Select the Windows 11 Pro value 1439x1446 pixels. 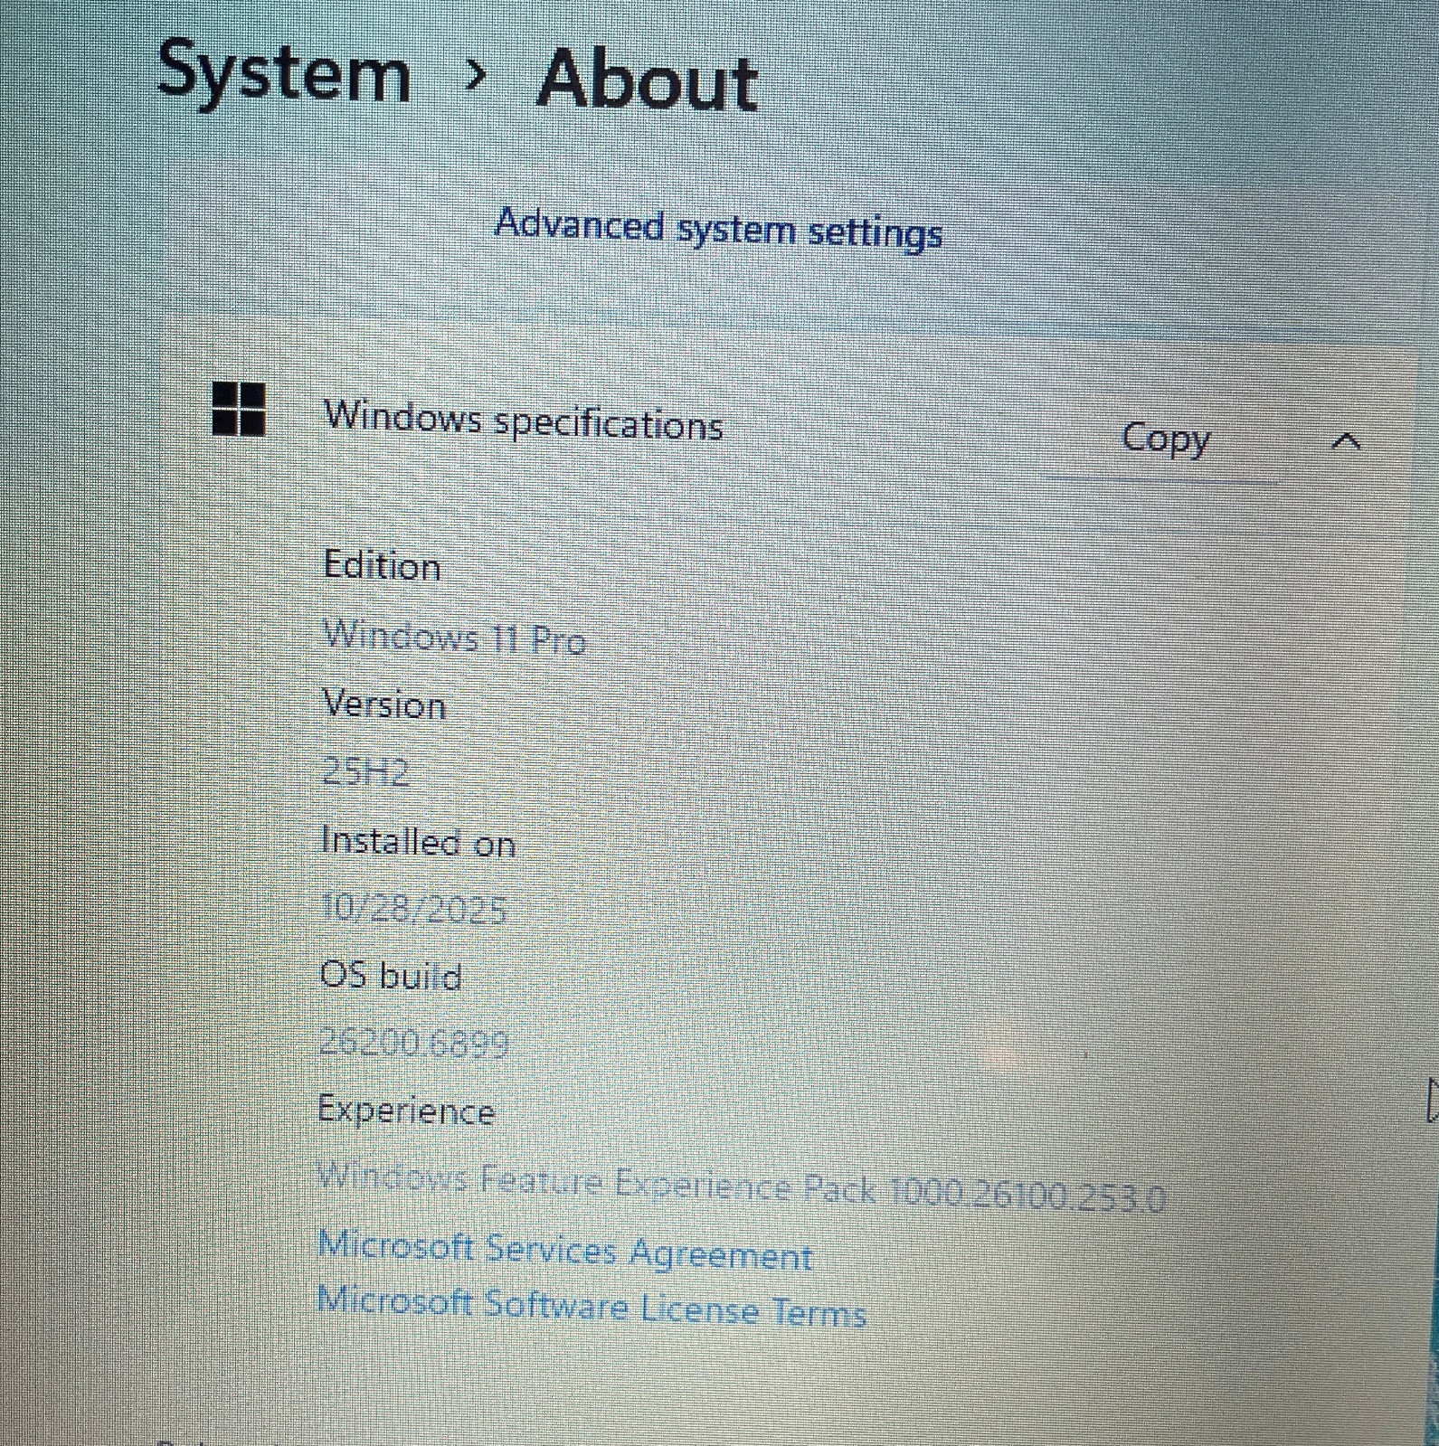tap(455, 638)
